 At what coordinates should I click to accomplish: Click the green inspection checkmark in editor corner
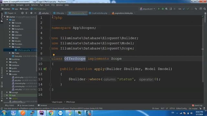[x=203, y=16]
